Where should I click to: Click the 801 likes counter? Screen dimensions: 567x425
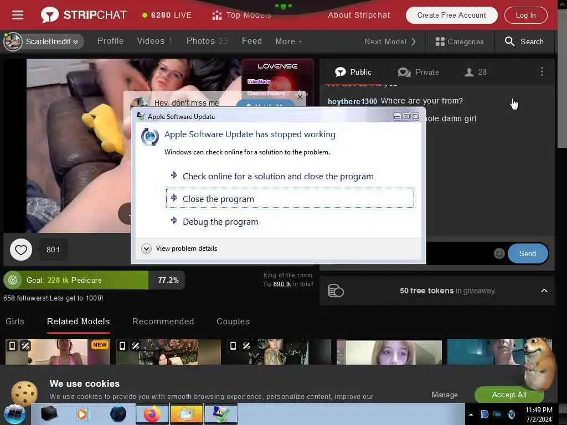click(x=53, y=250)
